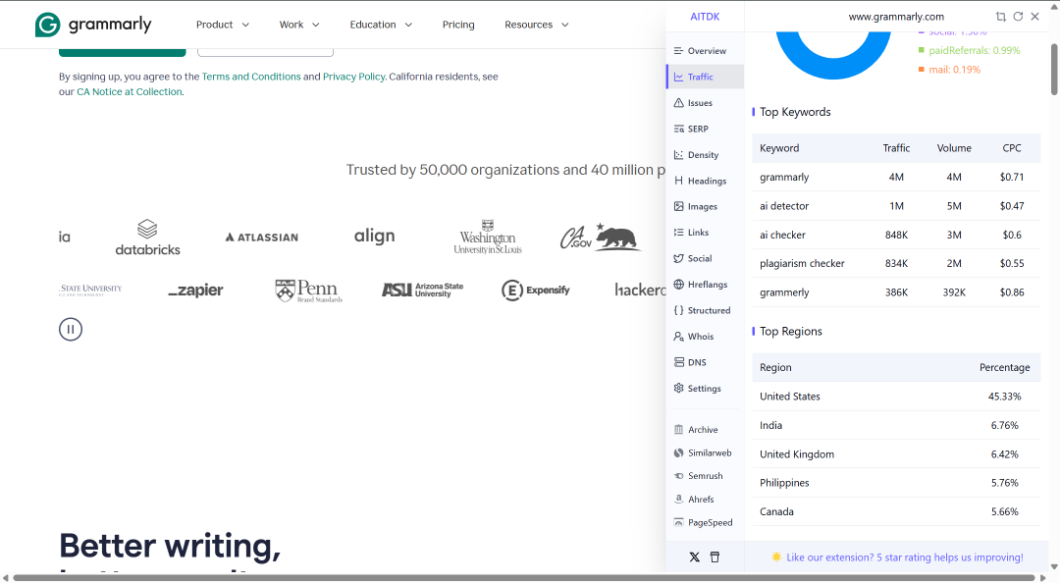Click the trash can icon in AITDK footer
Viewport: 1060px width, 583px height.
click(x=715, y=557)
